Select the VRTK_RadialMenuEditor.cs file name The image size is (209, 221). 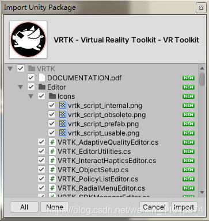[101, 188]
